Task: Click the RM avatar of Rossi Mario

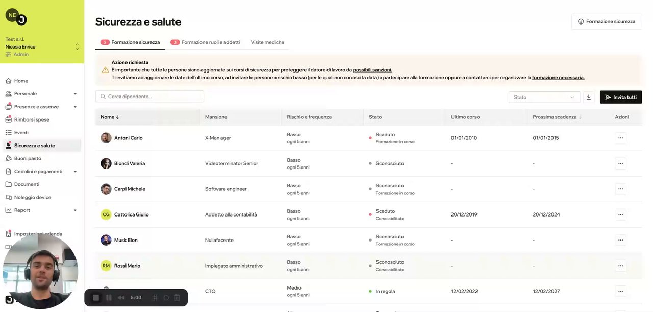Action: (106, 266)
